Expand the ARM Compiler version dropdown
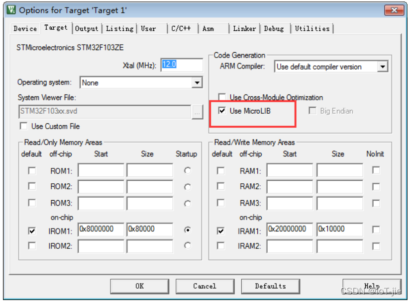The width and height of the screenshot is (409, 301). [x=383, y=67]
